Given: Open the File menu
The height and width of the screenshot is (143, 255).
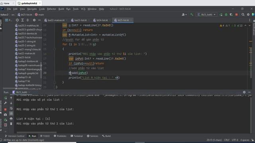Looking at the screenshot, I should coord(9,9).
